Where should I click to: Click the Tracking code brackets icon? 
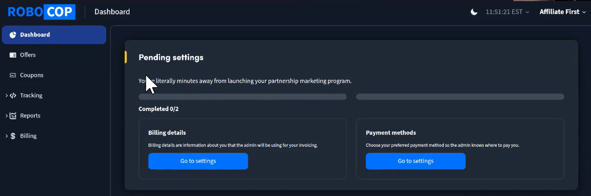pyautogui.click(x=13, y=95)
